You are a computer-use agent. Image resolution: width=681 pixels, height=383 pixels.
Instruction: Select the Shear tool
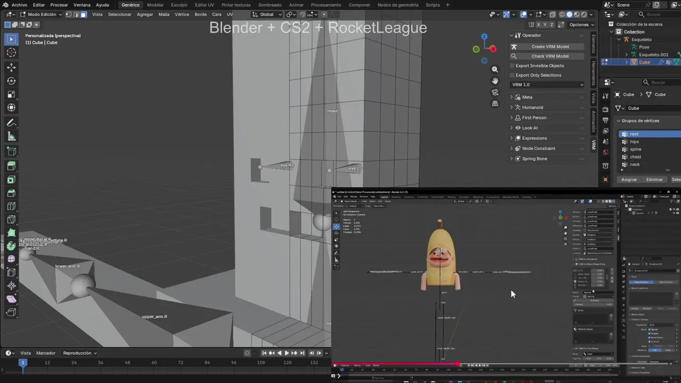11,299
